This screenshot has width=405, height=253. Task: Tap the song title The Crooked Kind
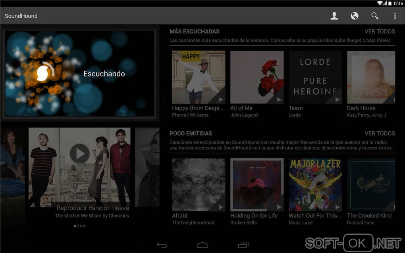coord(369,215)
